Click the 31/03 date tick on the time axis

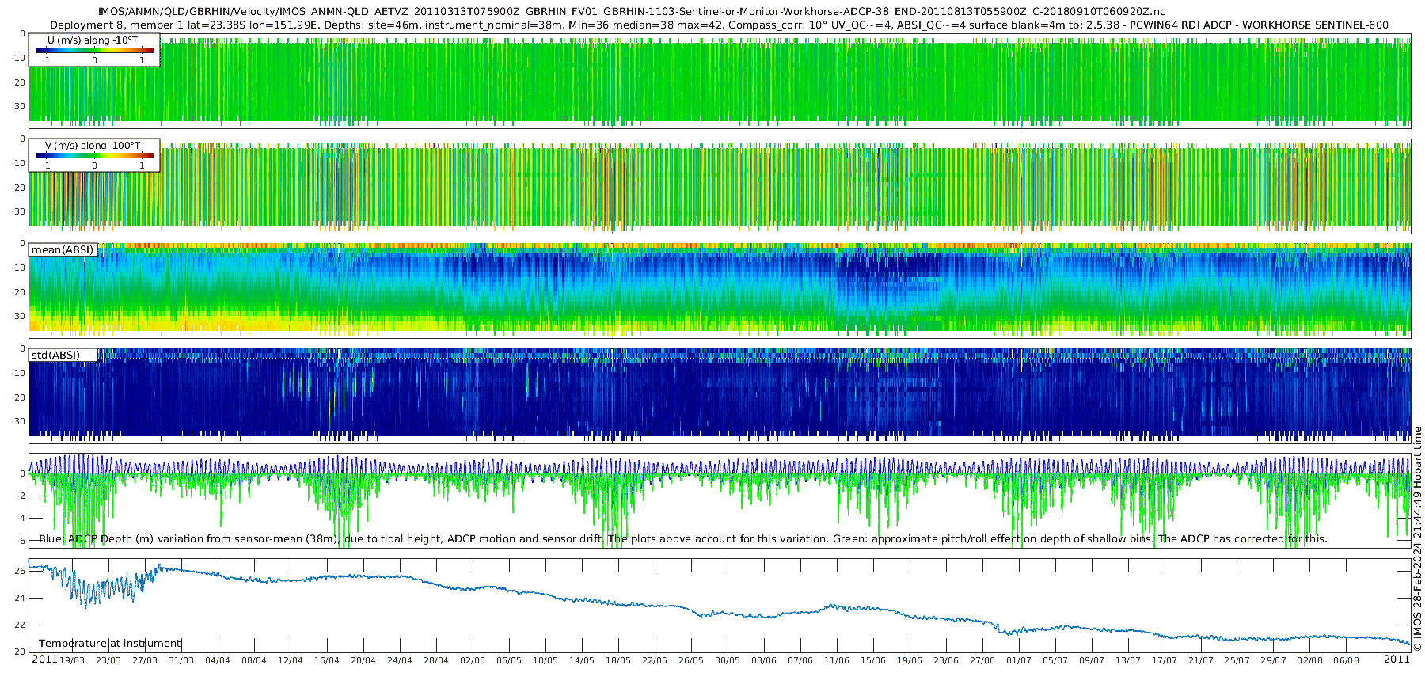[x=181, y=660]
